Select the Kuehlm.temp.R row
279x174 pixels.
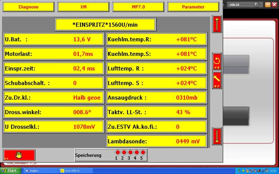pyautogui.click(x=157, y=39)
